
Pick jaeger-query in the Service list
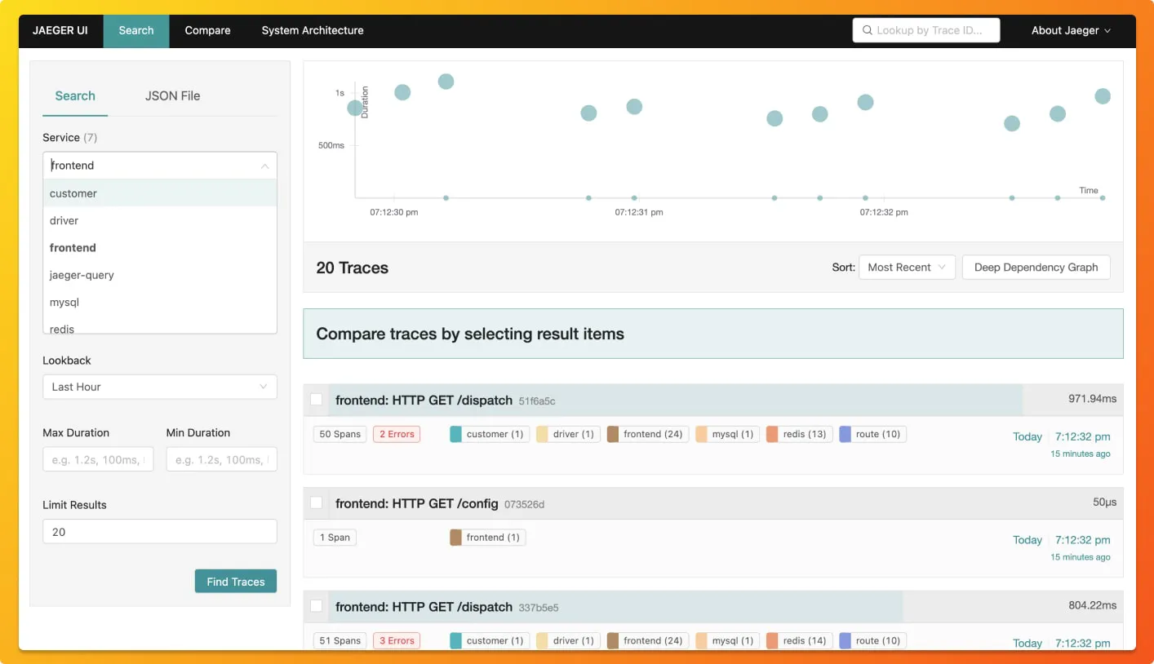coord(160,275)
